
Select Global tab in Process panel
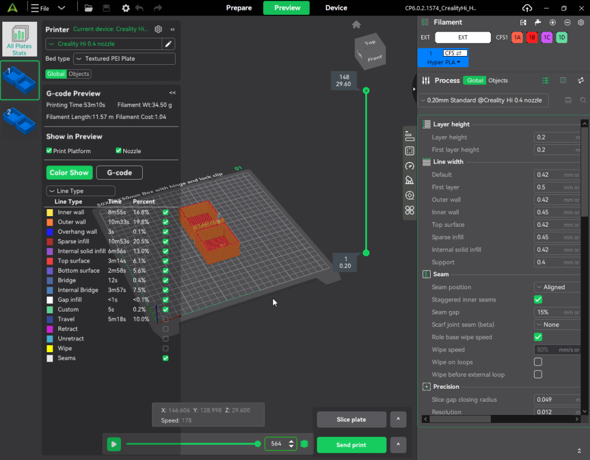click(475, 80)
